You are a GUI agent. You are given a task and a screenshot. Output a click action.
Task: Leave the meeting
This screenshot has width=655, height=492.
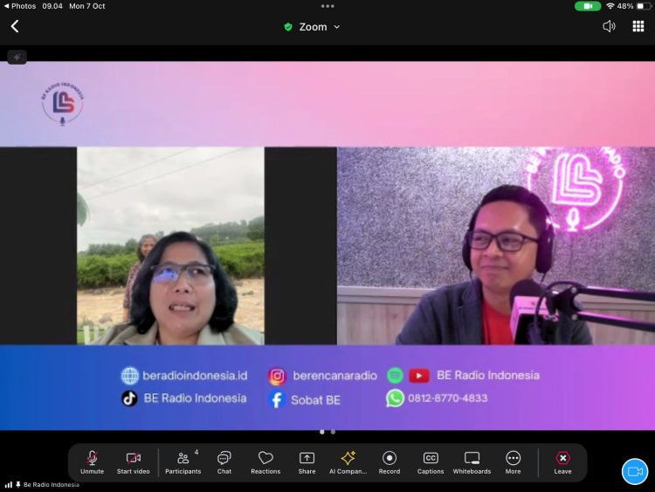562,461
